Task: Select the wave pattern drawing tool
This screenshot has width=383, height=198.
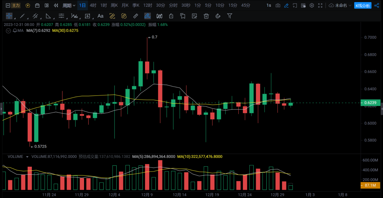Action: [x=74, y=16]
